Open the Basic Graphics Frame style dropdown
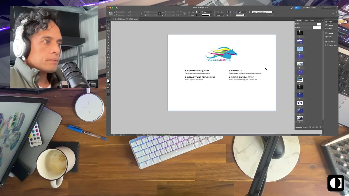The image size is (349, 196). (x=273, y=12)
